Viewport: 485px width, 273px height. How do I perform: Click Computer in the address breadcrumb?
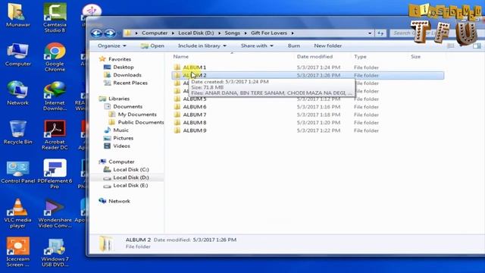point(155,33)
